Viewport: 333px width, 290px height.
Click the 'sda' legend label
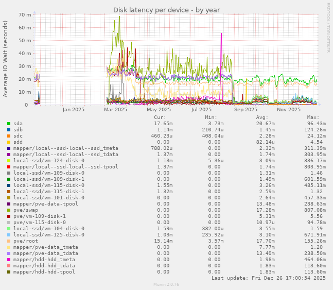(18, 124)
